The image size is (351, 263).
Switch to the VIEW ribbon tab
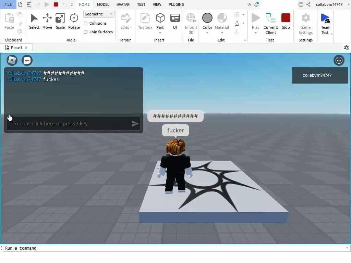[157, 4]
